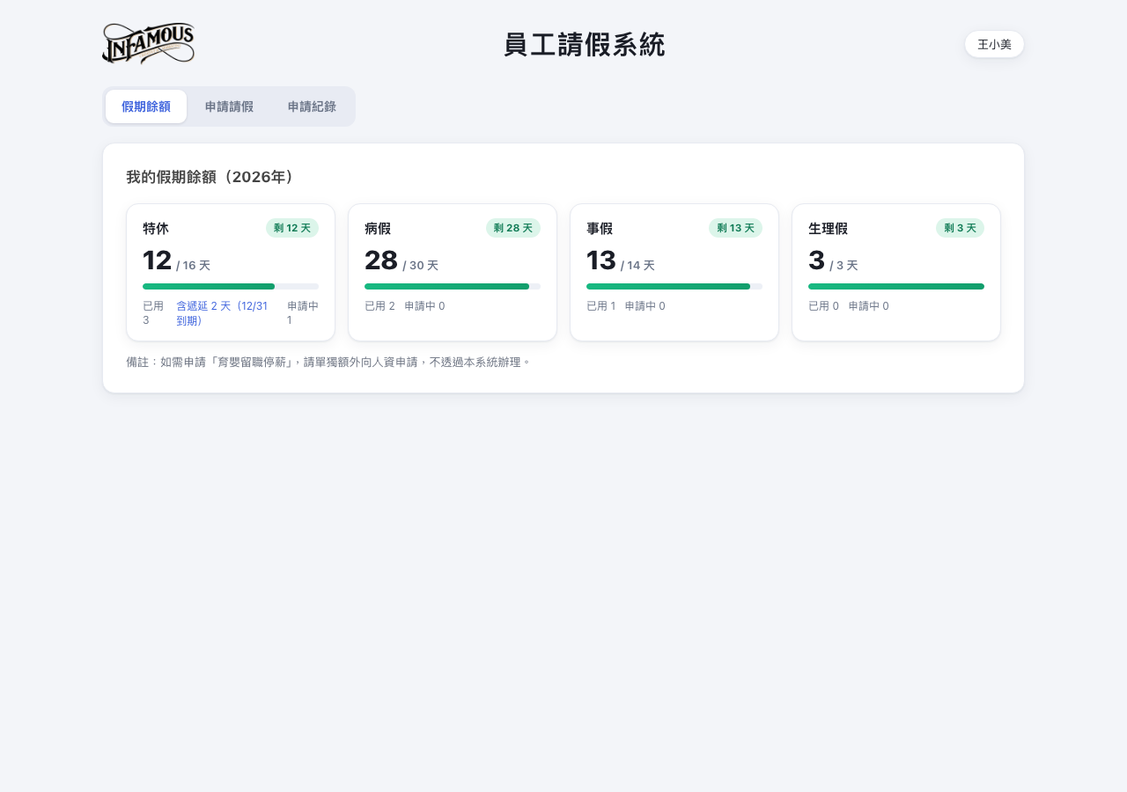Select the 生理假 leave card
1127x792 pixels.
[896, 273]
